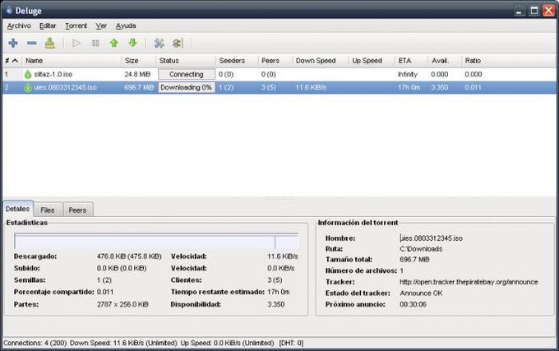This screenshot has height=351, width=559.
Task: Click the Resume play icon in toolbar
Action: [x=76, y=43]
